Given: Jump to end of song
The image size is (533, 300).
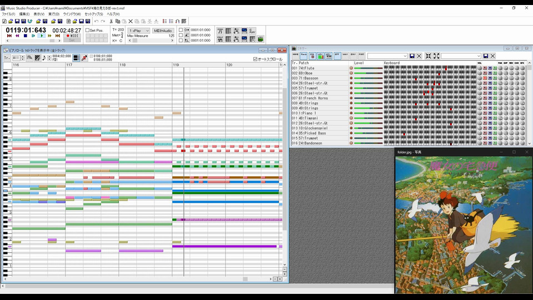Looking at the screenshot, I should (x=58, y=36).
